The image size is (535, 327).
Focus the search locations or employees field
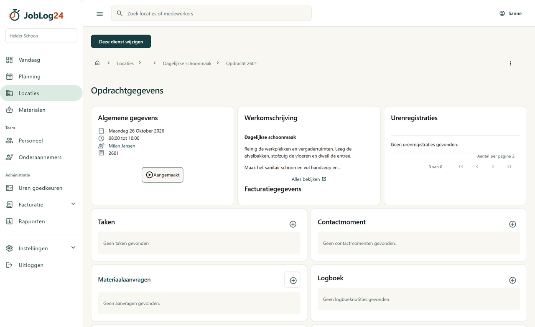[x=211, y=13]
